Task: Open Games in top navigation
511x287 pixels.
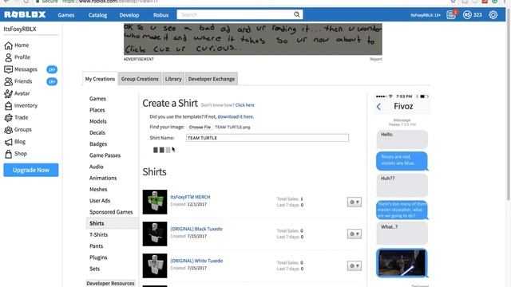Action: pos(66,15)
